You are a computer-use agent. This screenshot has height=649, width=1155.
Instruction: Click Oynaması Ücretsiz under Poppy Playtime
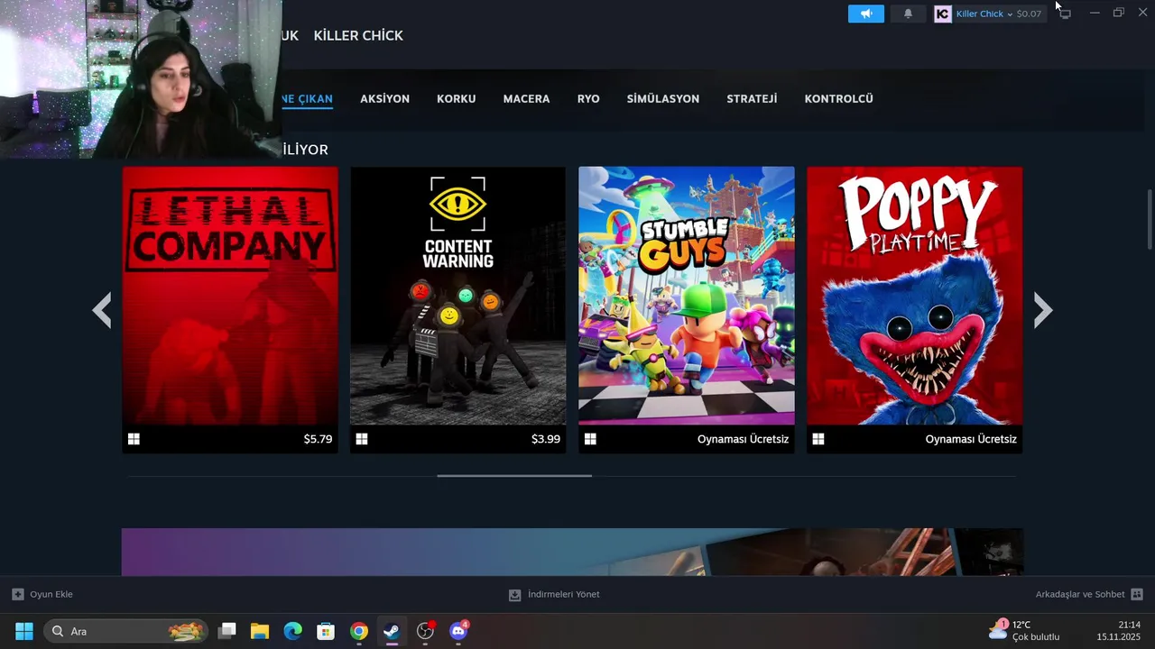point(971,439)
